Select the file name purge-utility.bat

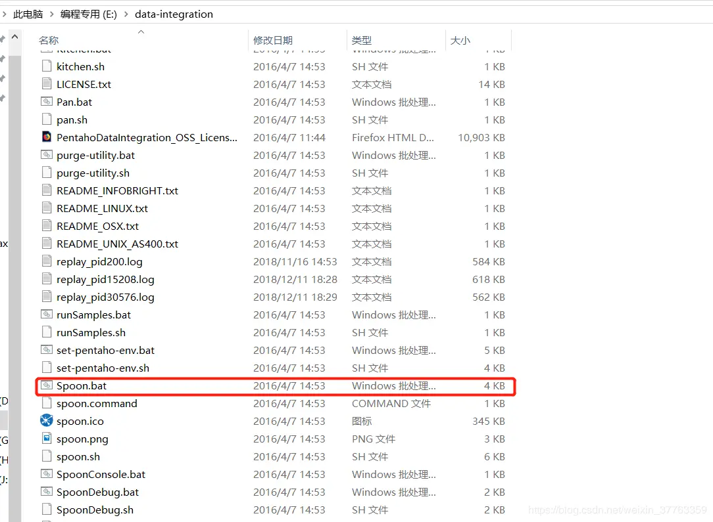click(95, 155)
